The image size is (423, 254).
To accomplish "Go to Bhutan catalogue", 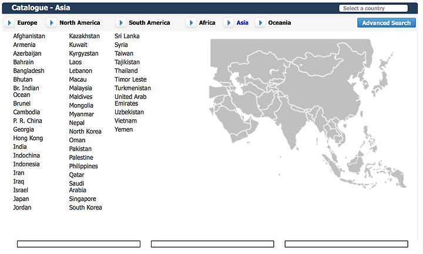I will [23, 79].
